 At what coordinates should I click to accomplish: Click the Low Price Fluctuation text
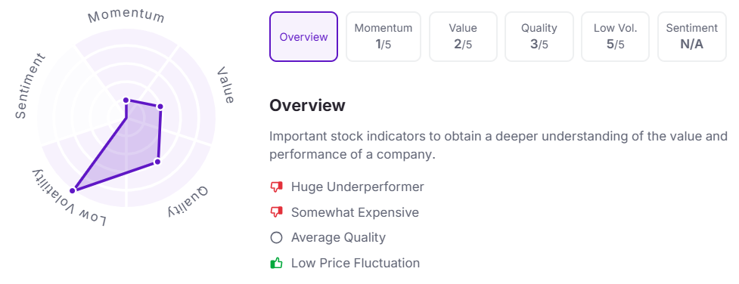pyautogui.click(x=356, y=263)
